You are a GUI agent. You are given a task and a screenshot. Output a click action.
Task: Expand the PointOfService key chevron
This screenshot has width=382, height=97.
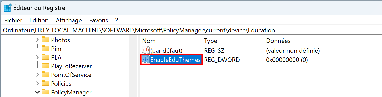point(37,75)
